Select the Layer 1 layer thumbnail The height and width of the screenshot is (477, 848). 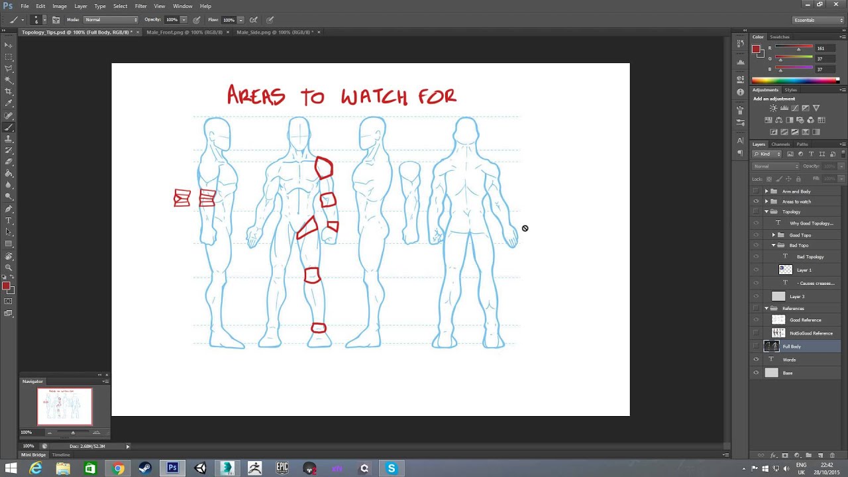(785, 270)
